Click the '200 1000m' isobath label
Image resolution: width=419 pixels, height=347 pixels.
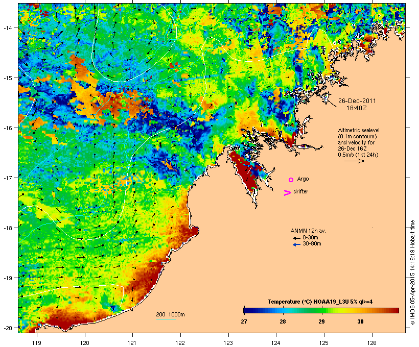tap(170, 314)
